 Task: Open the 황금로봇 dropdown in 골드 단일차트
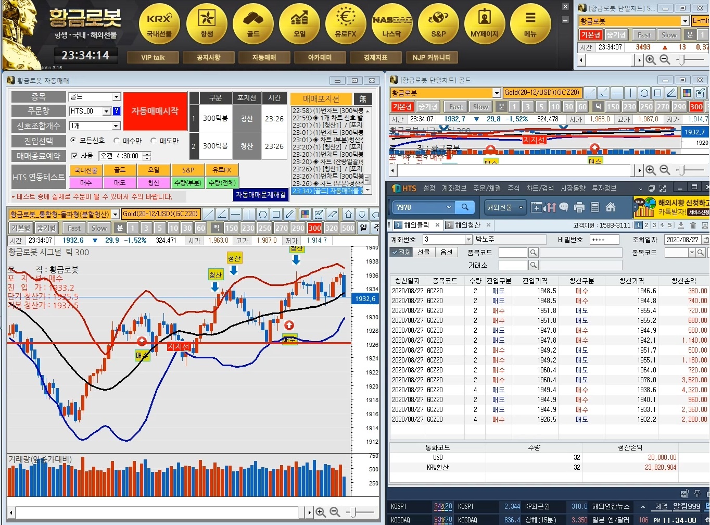pos(497,93)
